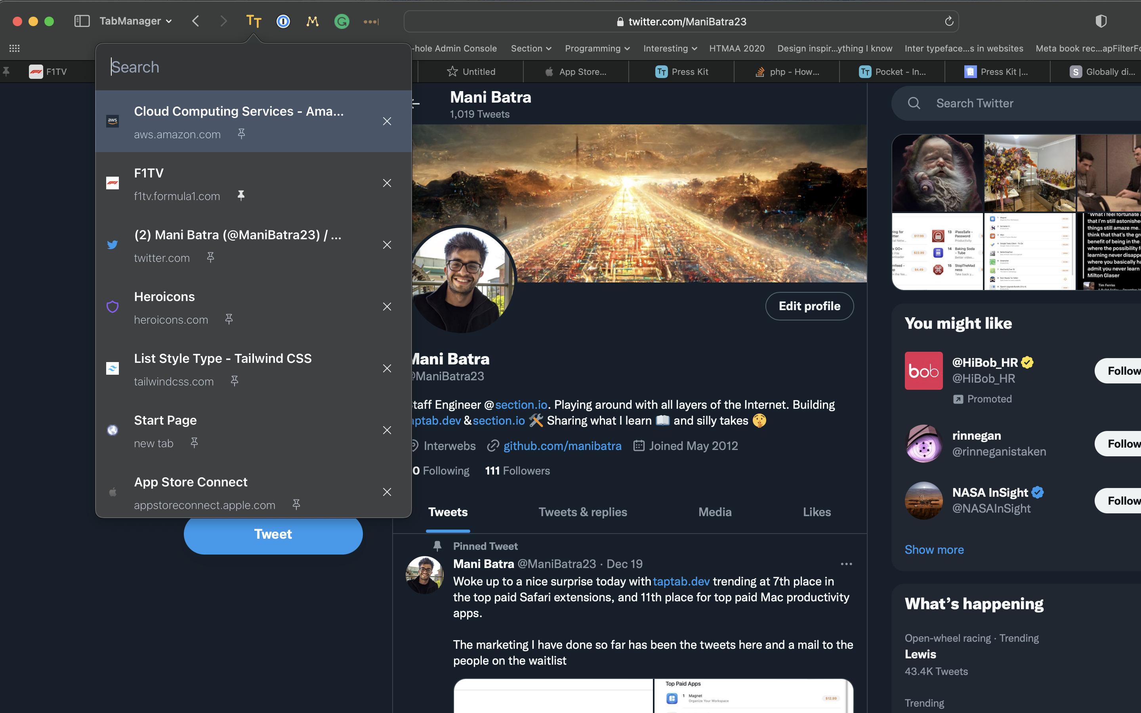
Task: Focus the TapTab Search field
Action: click(254, 67)
